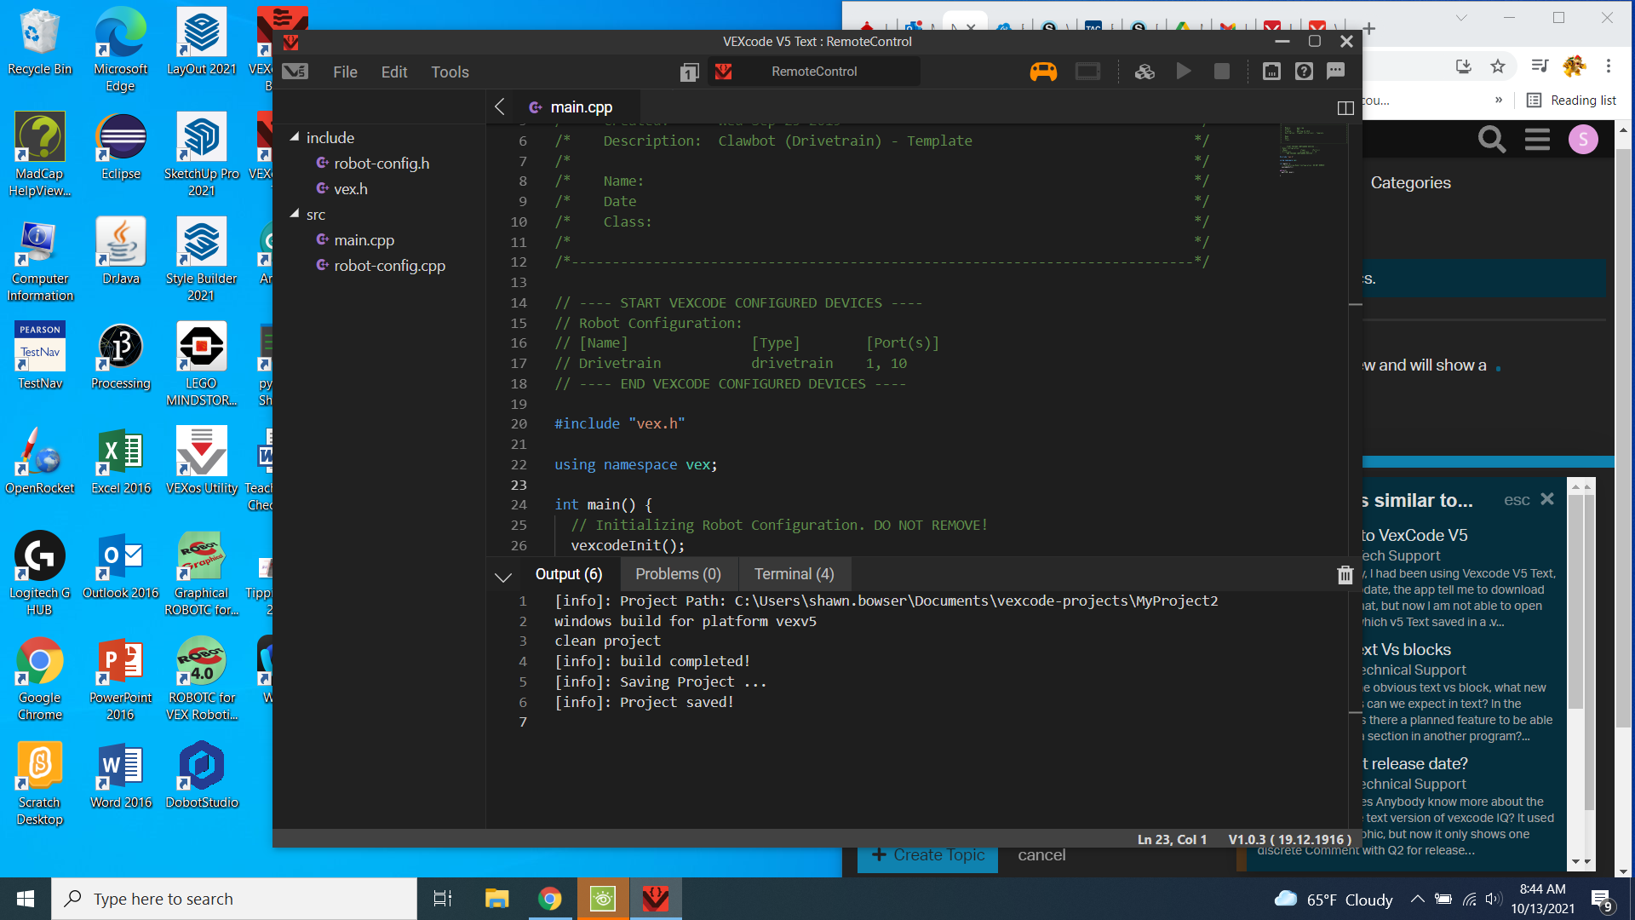Collapse the include folder

pyautogui.click(x=295, y=137)
